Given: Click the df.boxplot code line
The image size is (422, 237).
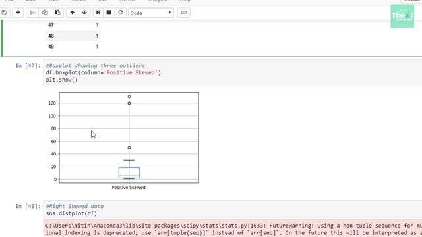Looking at the screenshot, I should (103, 72).
